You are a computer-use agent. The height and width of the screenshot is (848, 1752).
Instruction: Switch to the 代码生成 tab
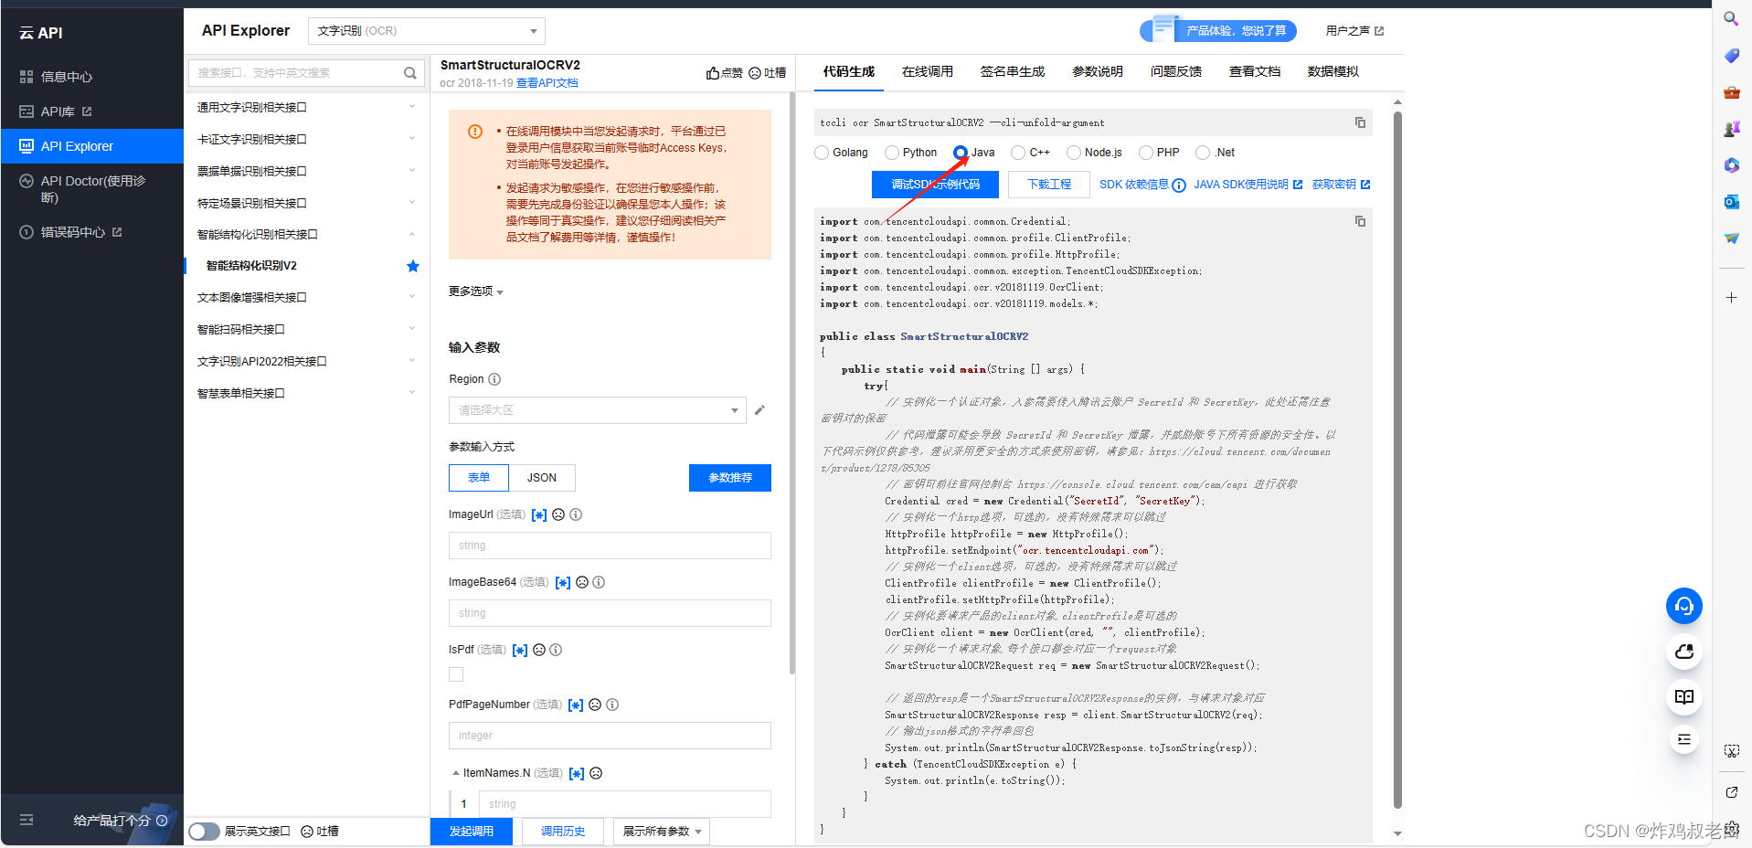(849, 71)
